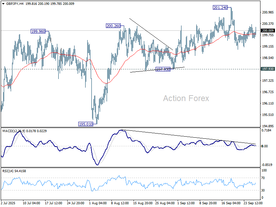Screen dimensions: 276x207
Task: Select the 201.240 high price label
Action: point(220,8)
